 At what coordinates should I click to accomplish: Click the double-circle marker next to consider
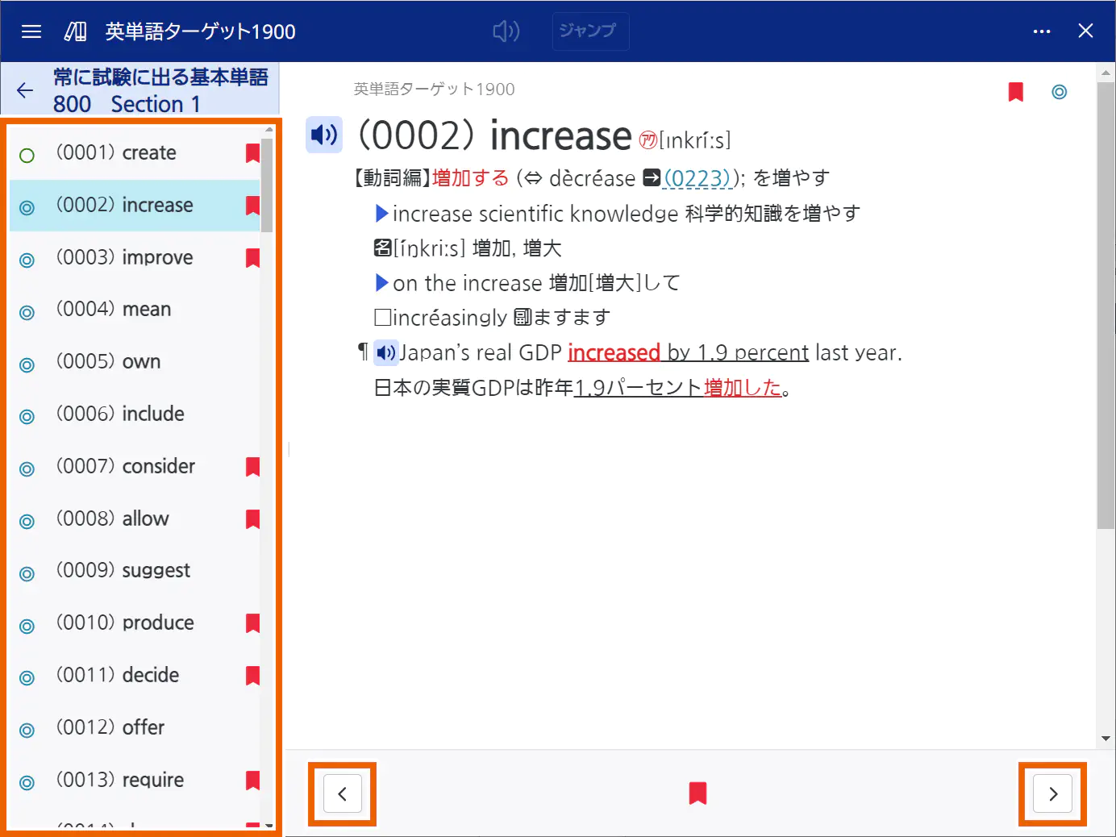click(x=27, y=469)
